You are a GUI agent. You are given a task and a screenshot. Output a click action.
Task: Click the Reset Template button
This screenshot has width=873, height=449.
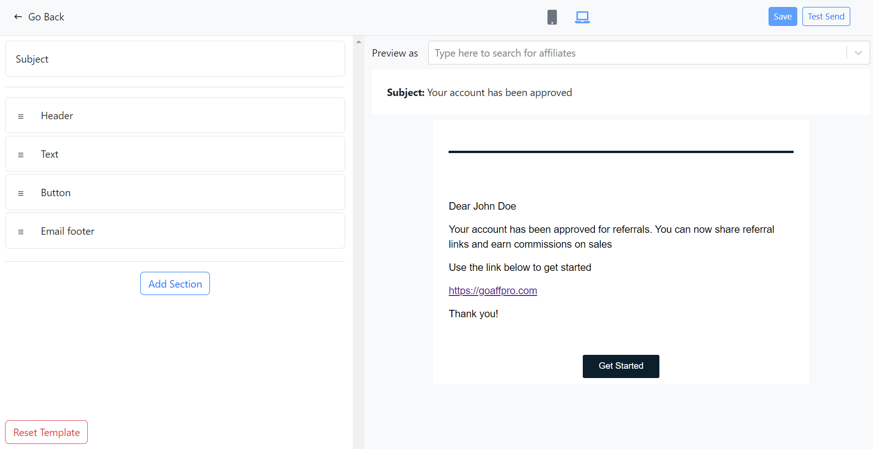pos(46,432)
